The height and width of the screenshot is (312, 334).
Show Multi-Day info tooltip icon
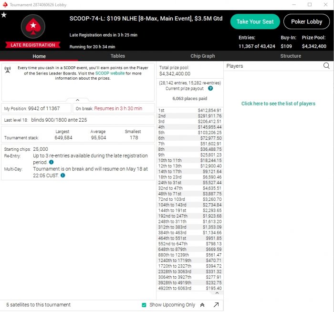(63, 176)
